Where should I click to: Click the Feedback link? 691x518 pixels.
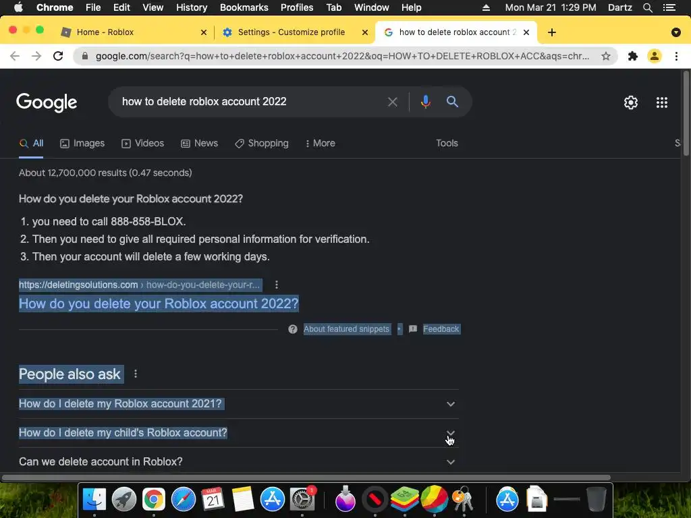point(441,329)
